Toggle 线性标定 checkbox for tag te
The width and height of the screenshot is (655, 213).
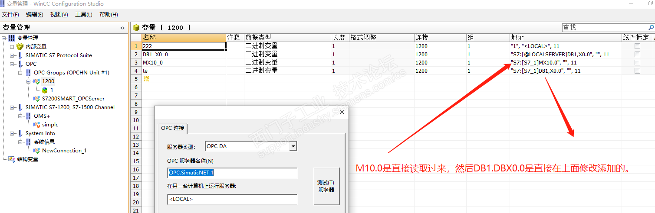(x=637, y=71)
